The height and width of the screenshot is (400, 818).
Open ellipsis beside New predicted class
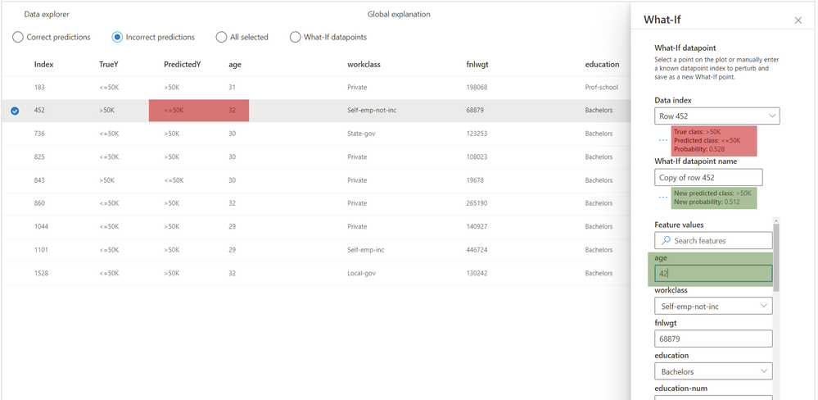click(662, 198)
